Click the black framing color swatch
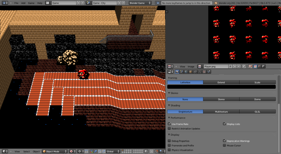The height and width of the screenshot is (154, 281). tap(221, 87)
